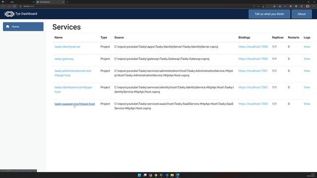
Task: Click the Type column header
Action: coord(104,38)
